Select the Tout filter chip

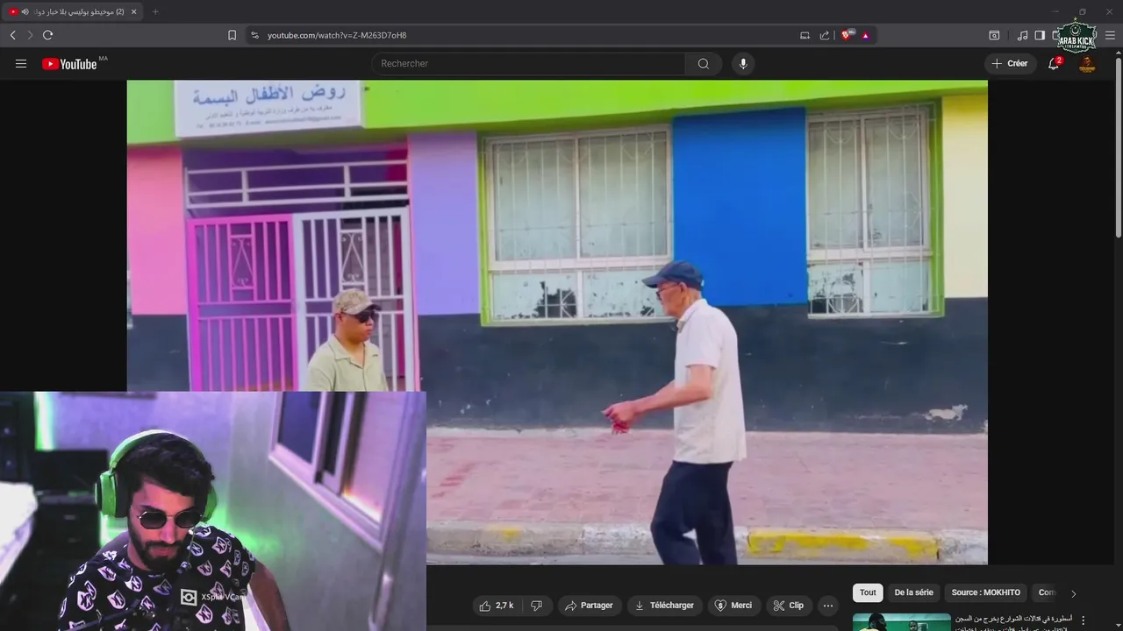coord(868,592)
